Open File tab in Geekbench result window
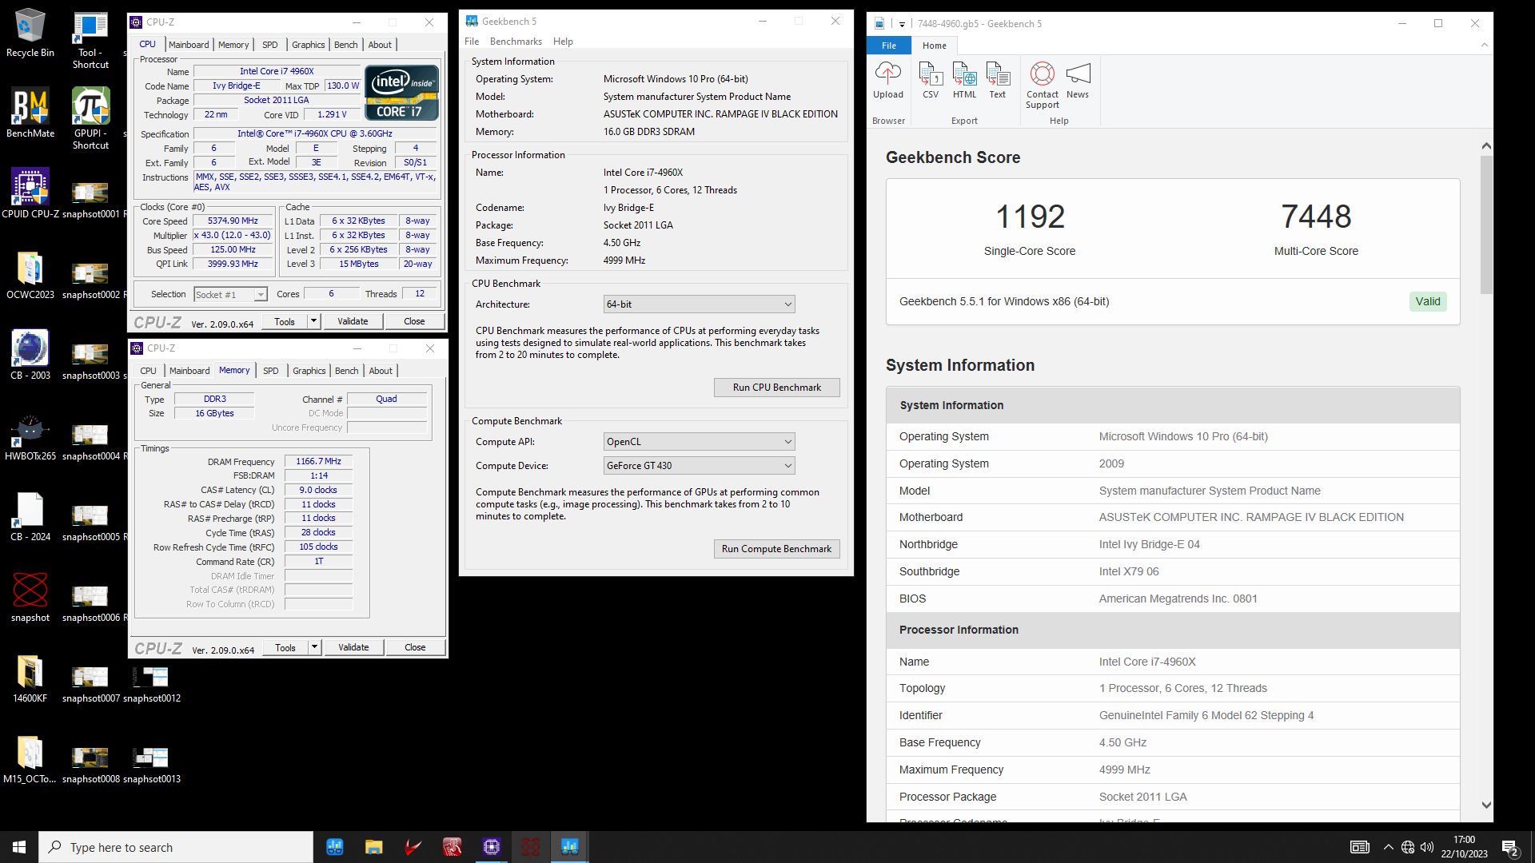Screen dimensions: 1535x863 click(x=889, y=46)
